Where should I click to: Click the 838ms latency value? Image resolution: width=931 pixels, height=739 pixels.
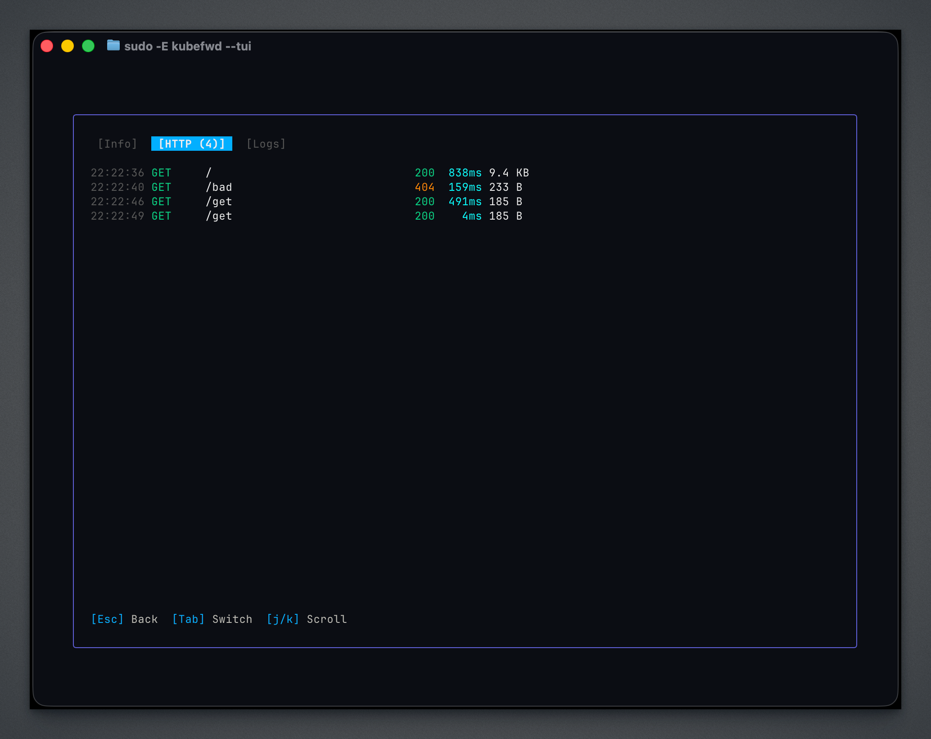(465, 172)
